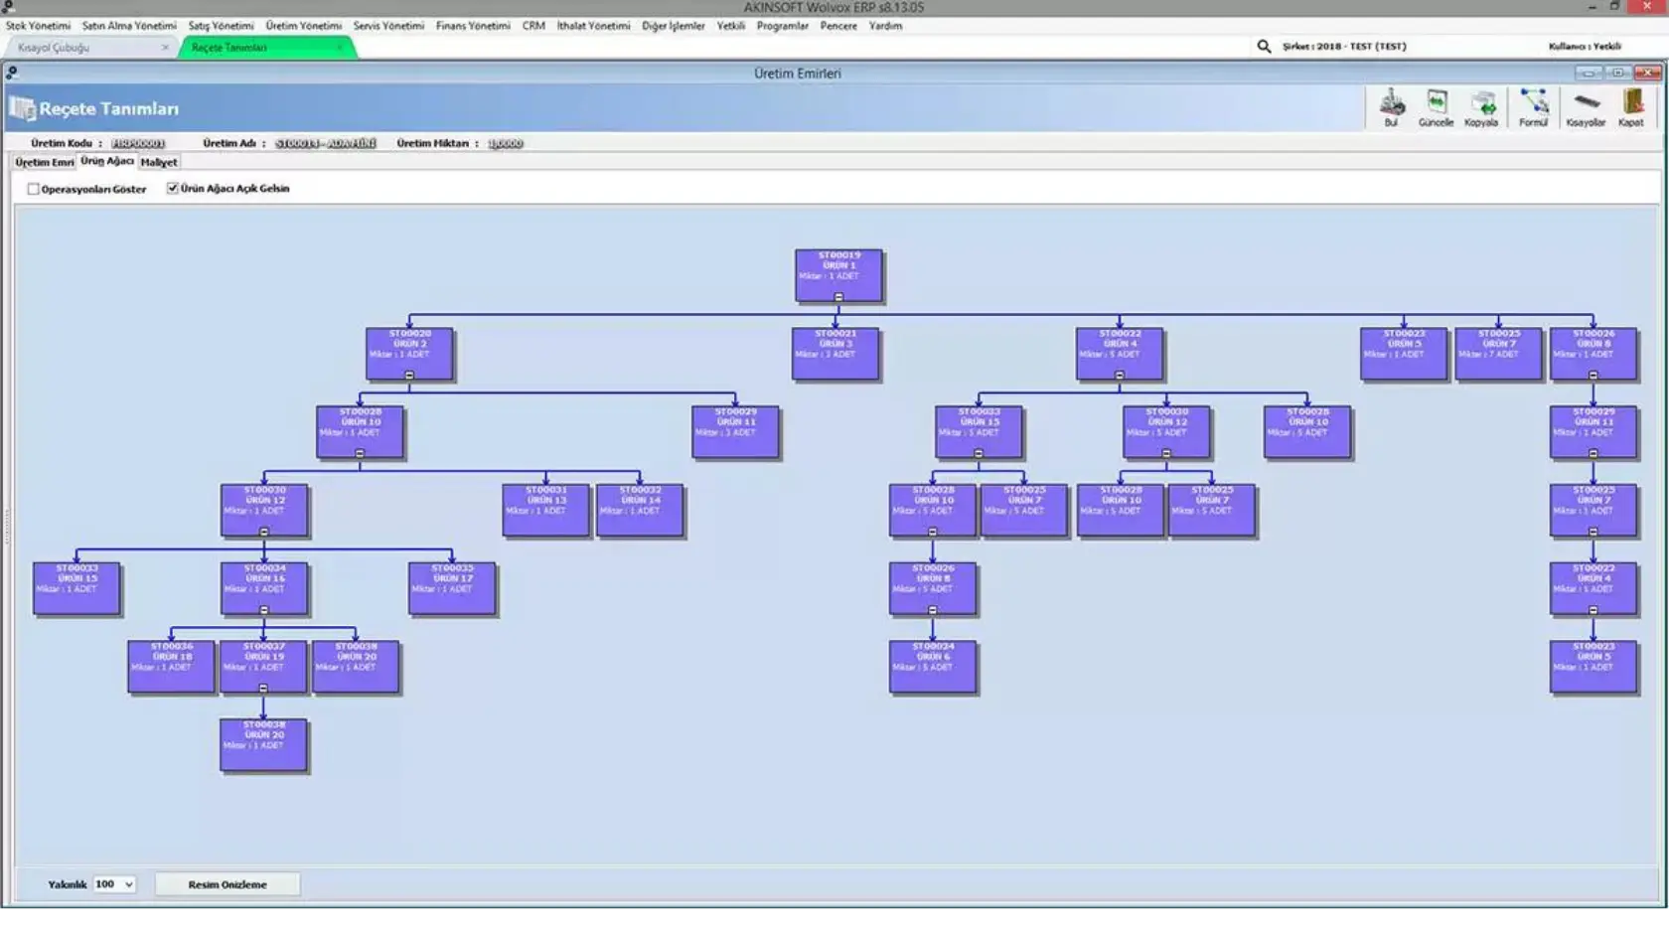Click the Üretim Miktarı field
This screenshot has height=939, width=1669.
(x=506, y=143)
